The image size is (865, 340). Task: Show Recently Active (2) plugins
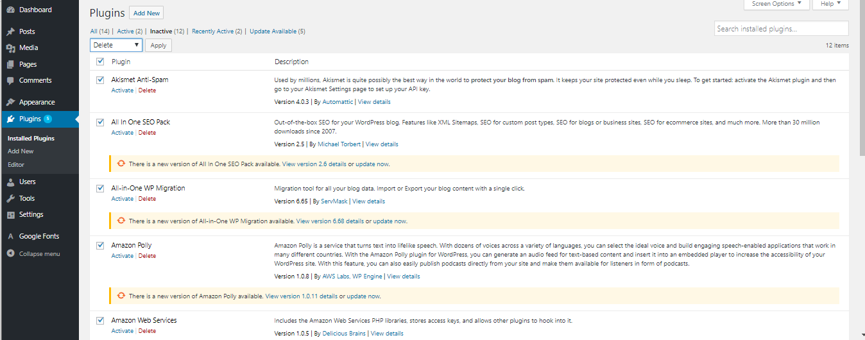[x=217, y=31]
